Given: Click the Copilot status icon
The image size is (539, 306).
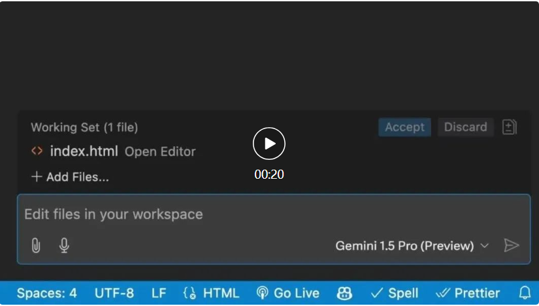Looking at the screenshot, I should (344, 294).
